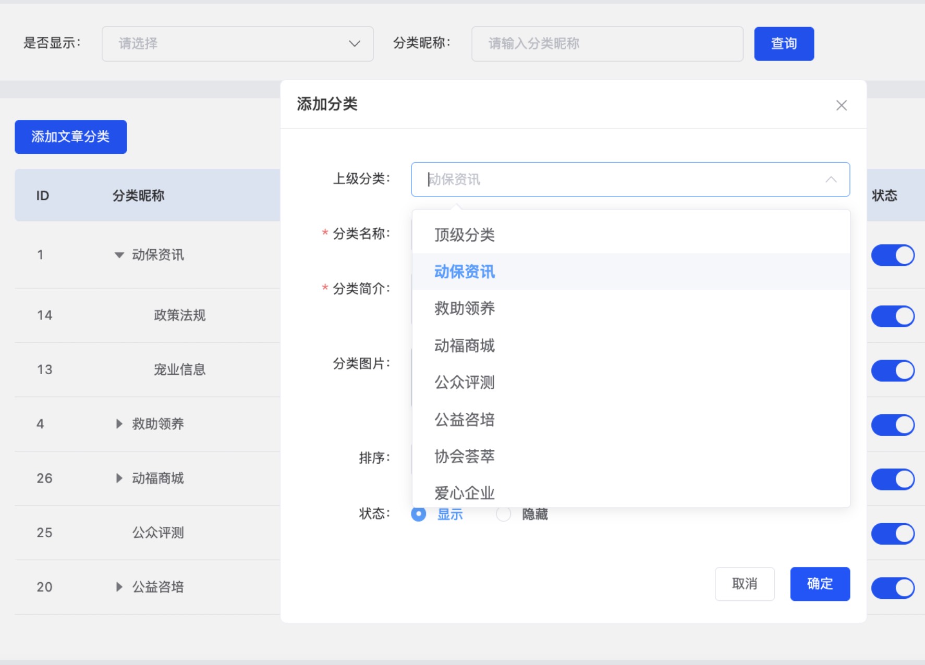The width and height of the screenshot is (925, 665).
Task: Turn off status switch for 公众评测 row
Action: point(892,534)
